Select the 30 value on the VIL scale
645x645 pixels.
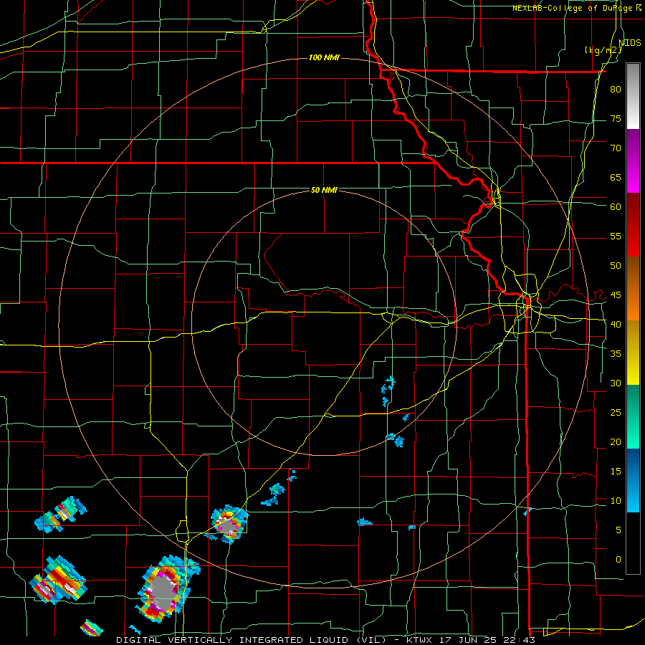(x=616, y=383)
